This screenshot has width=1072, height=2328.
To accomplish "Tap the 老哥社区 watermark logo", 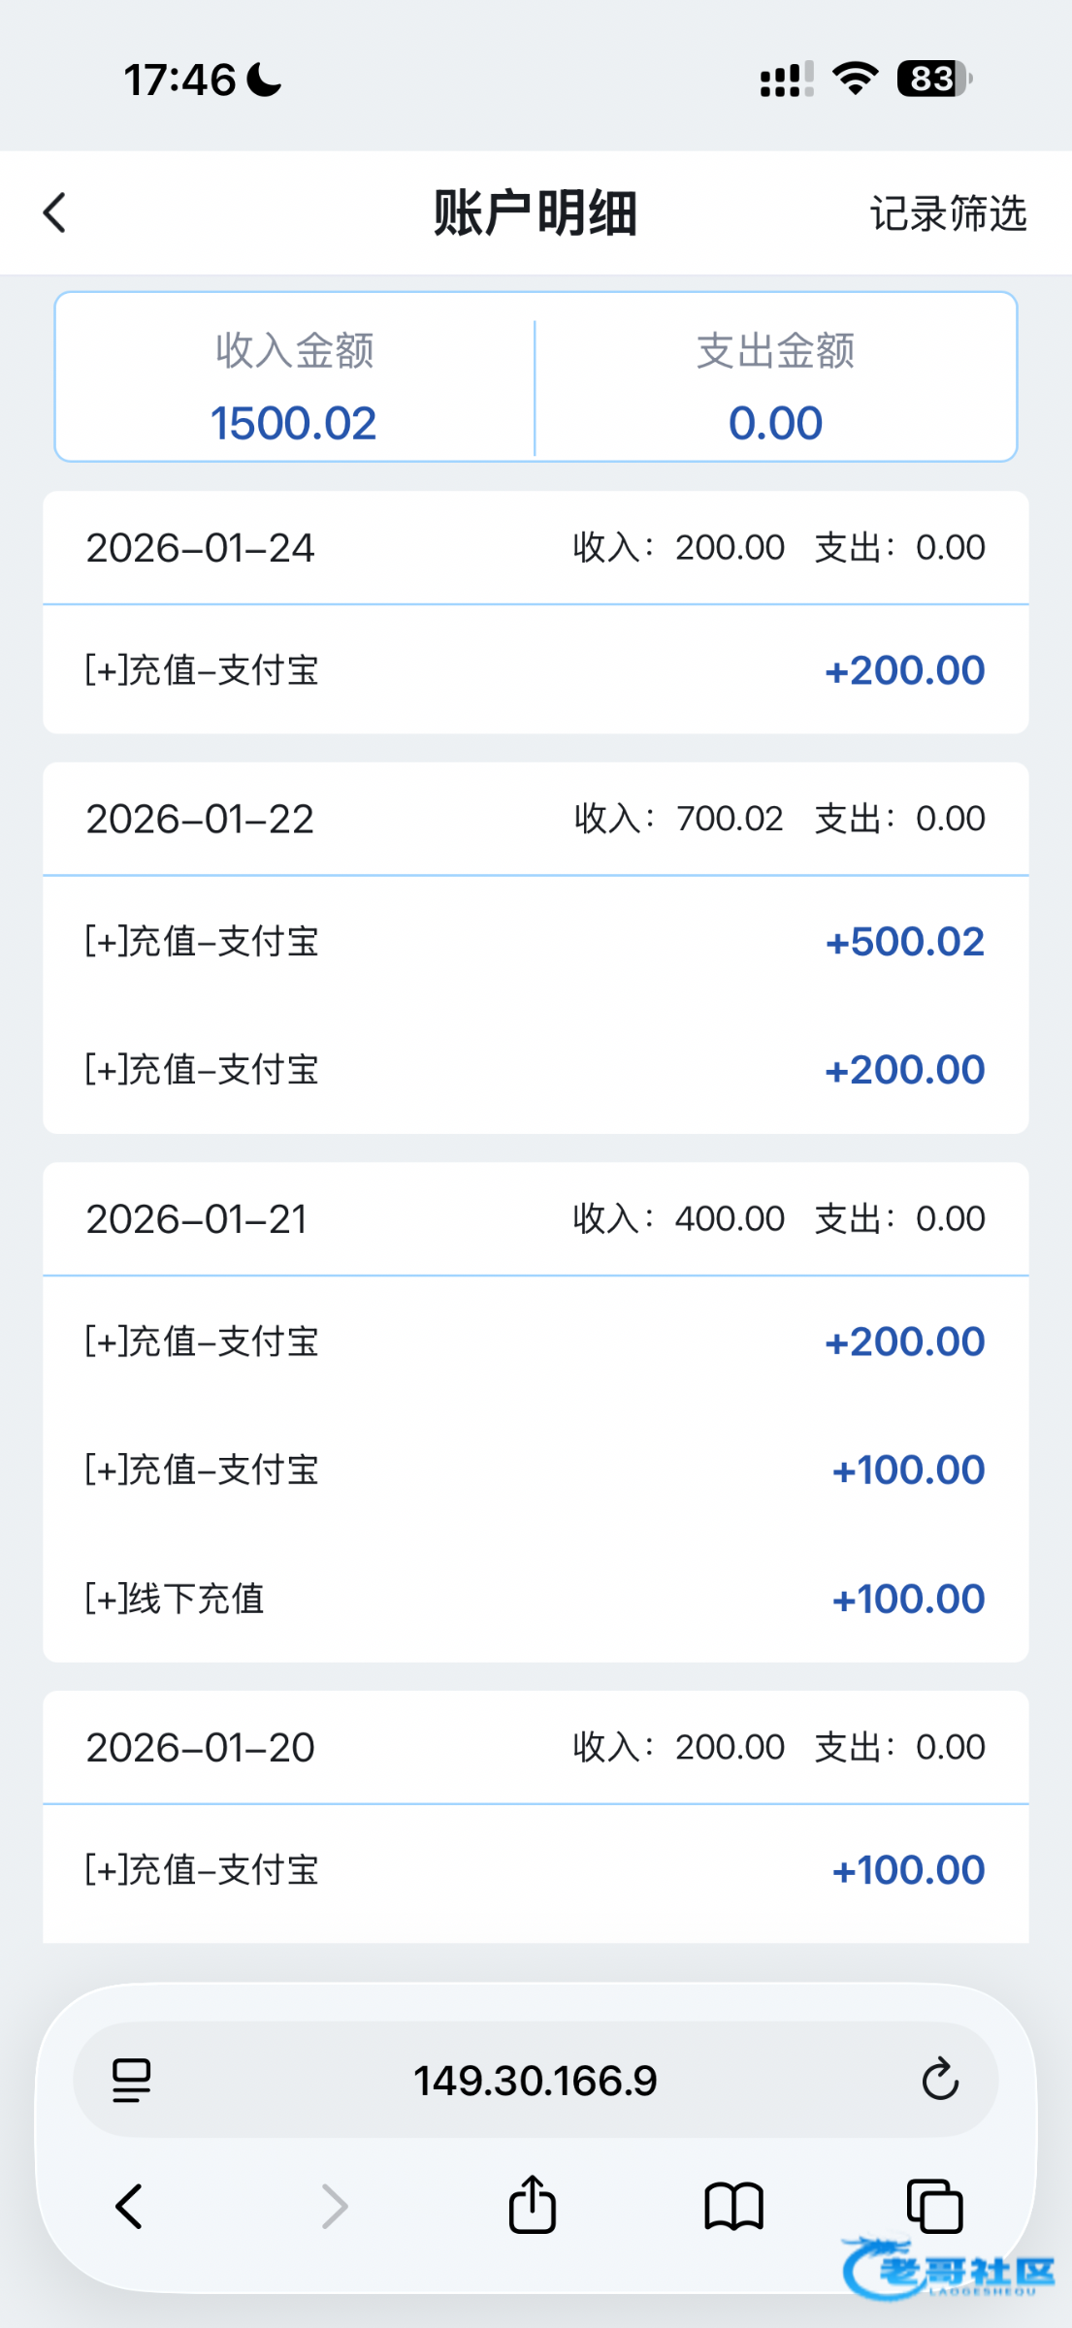I will coord(948,2268).
